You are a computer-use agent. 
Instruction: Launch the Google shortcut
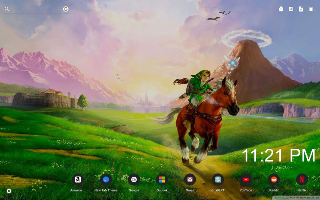click(134, 179)
